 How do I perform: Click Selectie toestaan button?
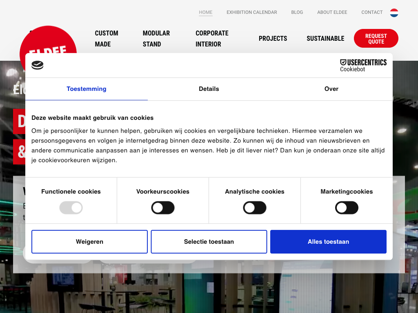coord(209,242)
